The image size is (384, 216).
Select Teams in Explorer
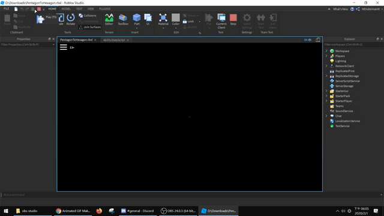(339, 106)
